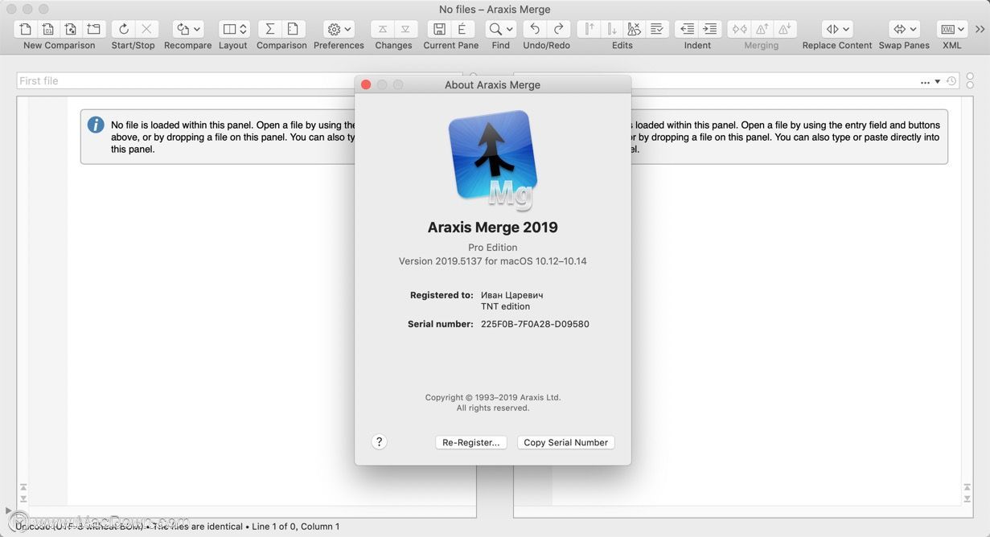Viewport: 990px width, 537px height.
Task: Click the right pane ellipsis browse button
Action: coord(925,82)
